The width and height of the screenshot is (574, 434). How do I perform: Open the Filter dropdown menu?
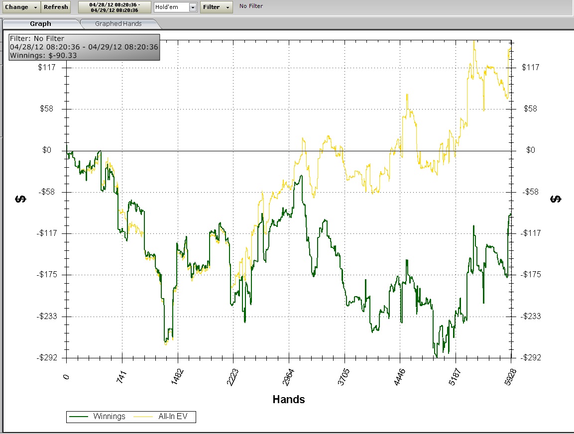[x=217, y=7]
